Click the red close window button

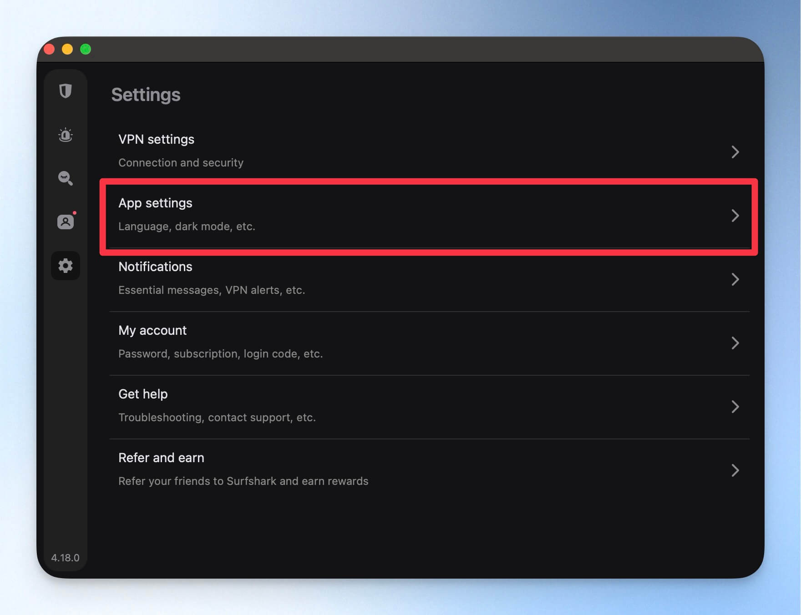49,49
